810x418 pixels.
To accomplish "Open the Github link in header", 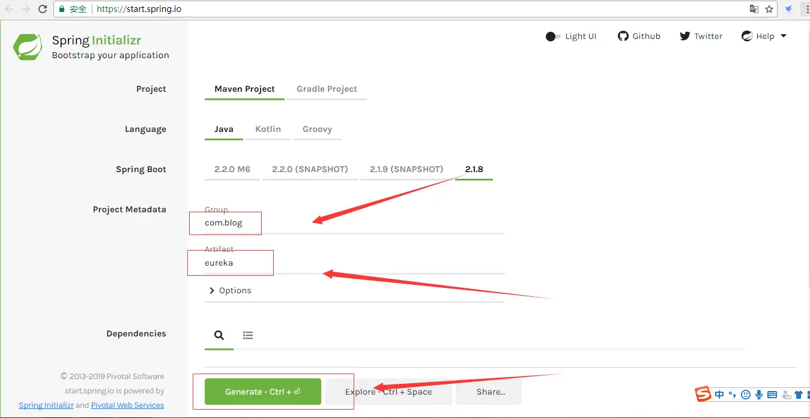I will tap(639, 36).
